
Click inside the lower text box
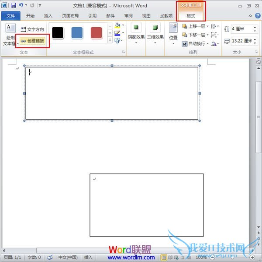tap(147, 205)
